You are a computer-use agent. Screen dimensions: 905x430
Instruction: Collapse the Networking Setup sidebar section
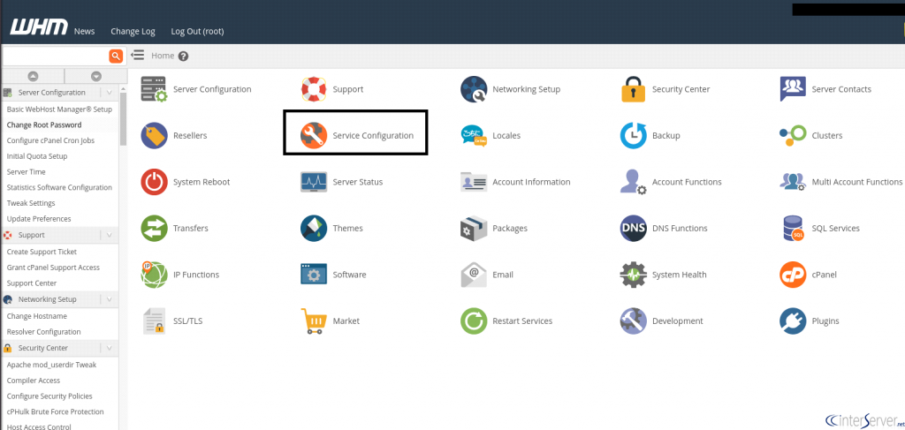click(109, 299)
